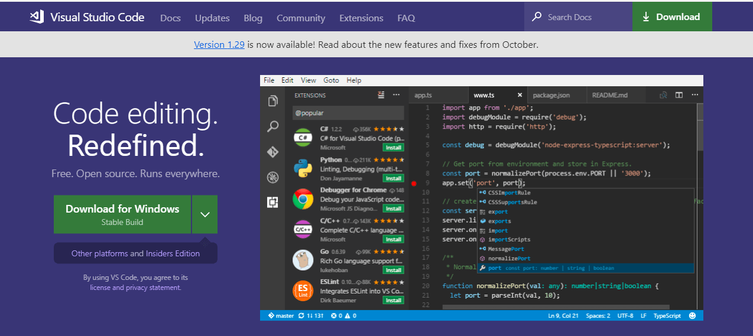The height and width of the screenshot is (336, 753).
Task: Open the Debug icon in activity bar
Action: tap(272, 177)
